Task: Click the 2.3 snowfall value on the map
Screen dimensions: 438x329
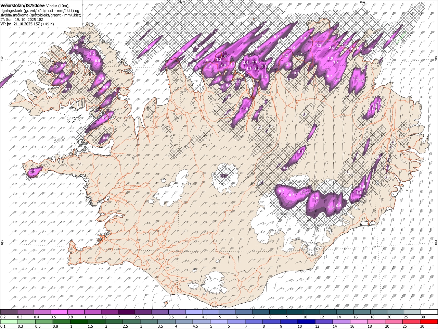Action: coord(257,69)
